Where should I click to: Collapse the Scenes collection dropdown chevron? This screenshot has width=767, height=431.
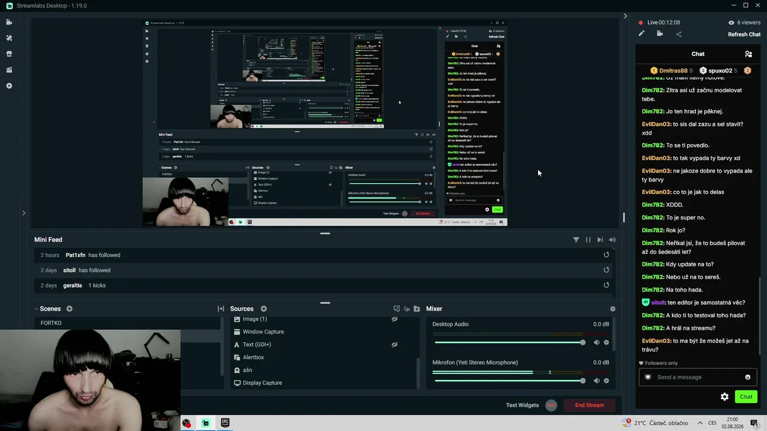coord(36,309)
